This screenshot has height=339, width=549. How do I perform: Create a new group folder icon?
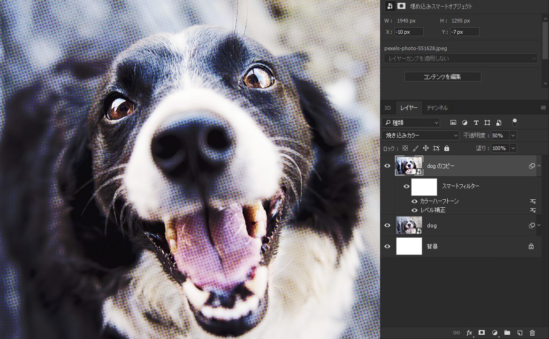(x=507, y=333)
